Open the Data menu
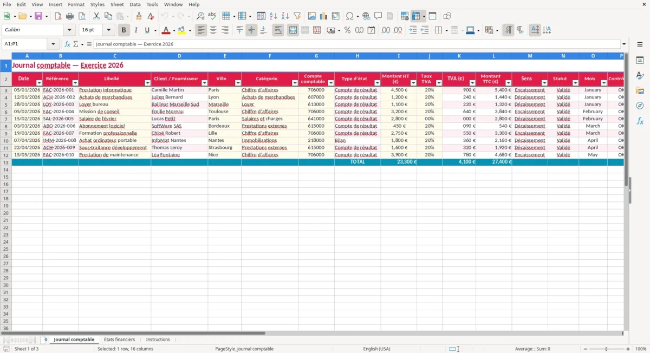Viewport: 650px width, 353px height. [135, 4]
